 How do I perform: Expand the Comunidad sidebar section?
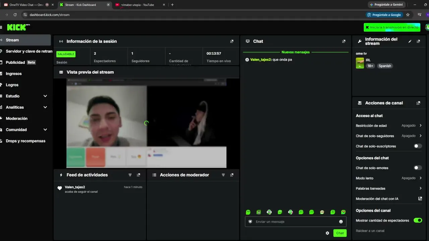pos(25,130)
